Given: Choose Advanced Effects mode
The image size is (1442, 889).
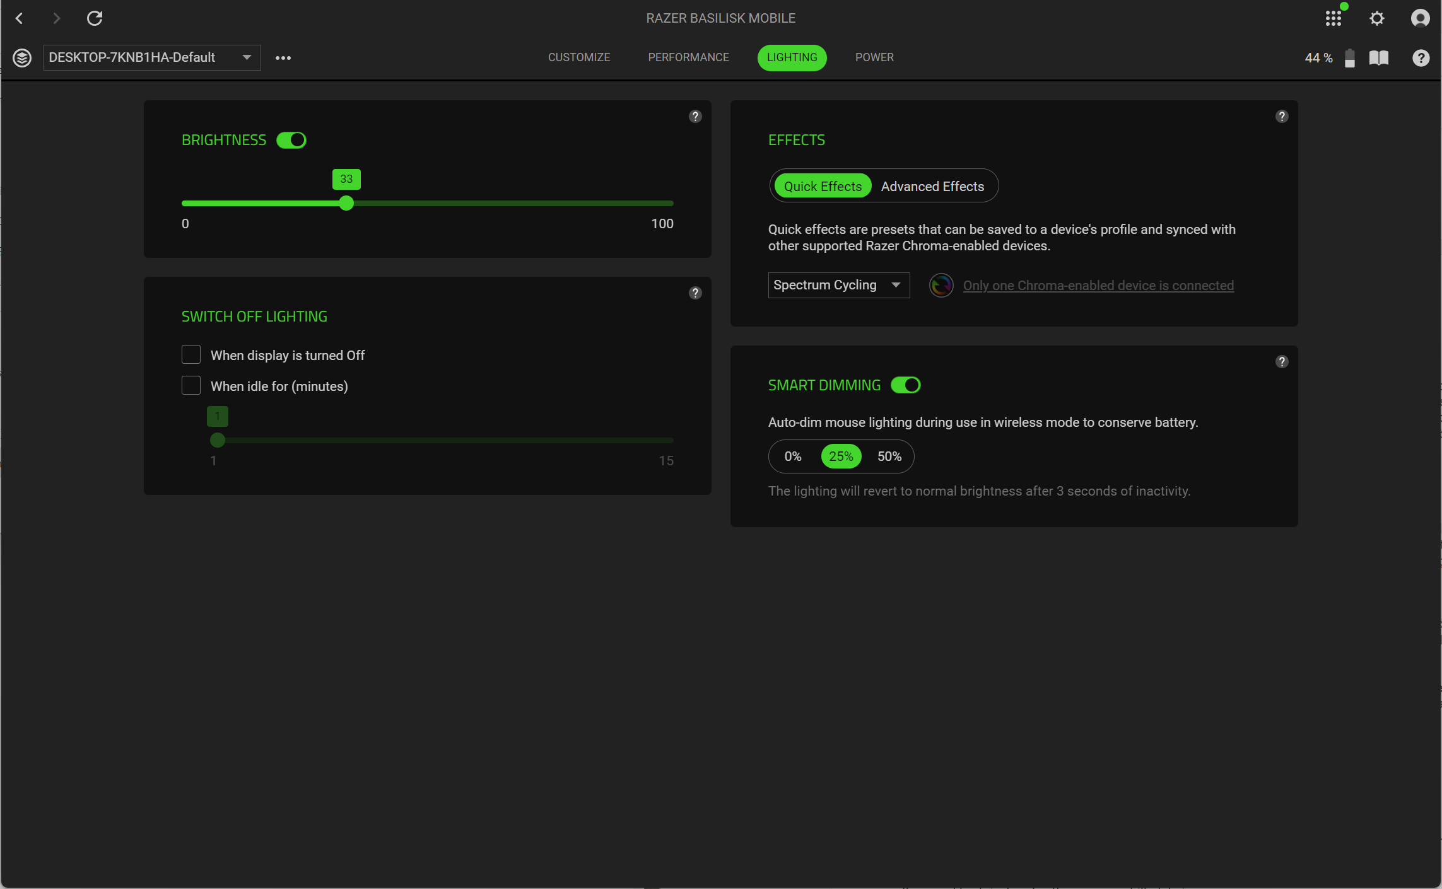Looking at the screenshot, I should pyautogui.click(x=932, y=186).
